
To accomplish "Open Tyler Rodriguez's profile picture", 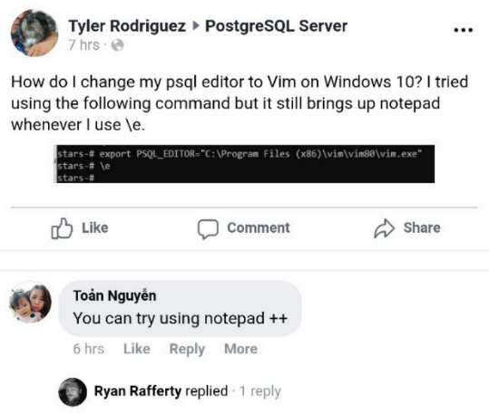I will (x=34, y=33).
